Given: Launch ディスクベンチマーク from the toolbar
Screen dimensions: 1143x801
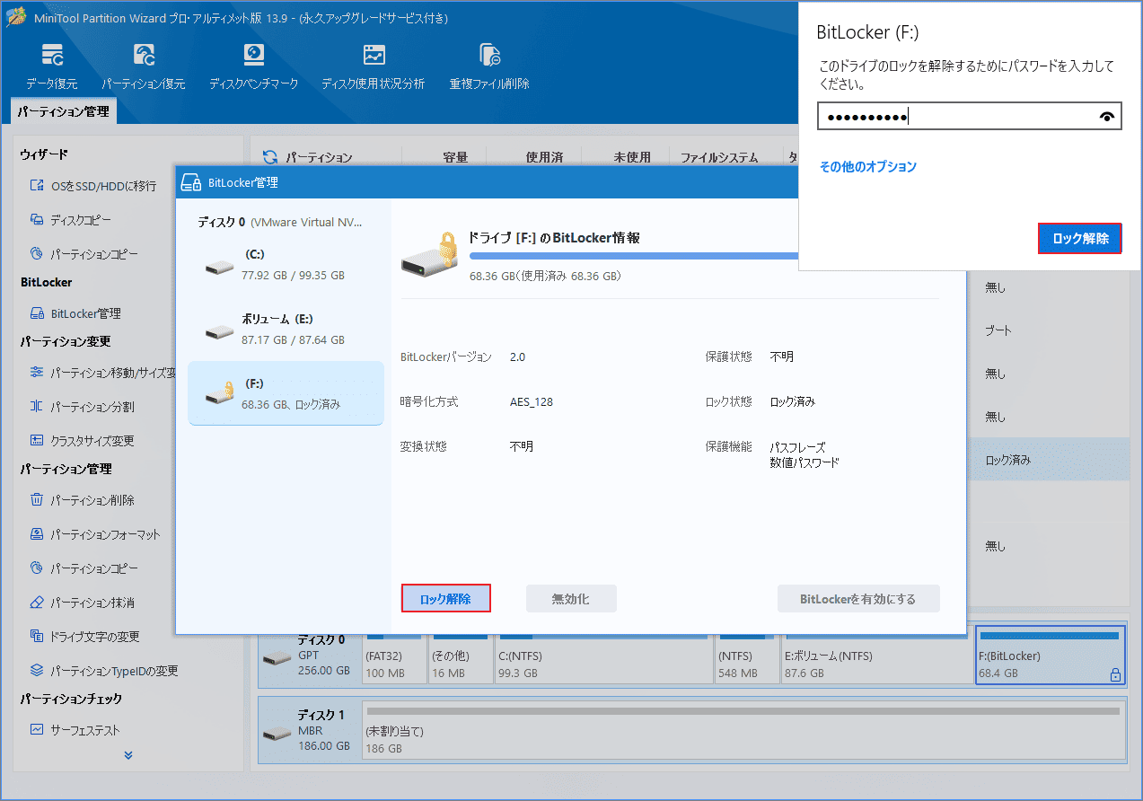Looking at the screenshot, I should [253, 66].
